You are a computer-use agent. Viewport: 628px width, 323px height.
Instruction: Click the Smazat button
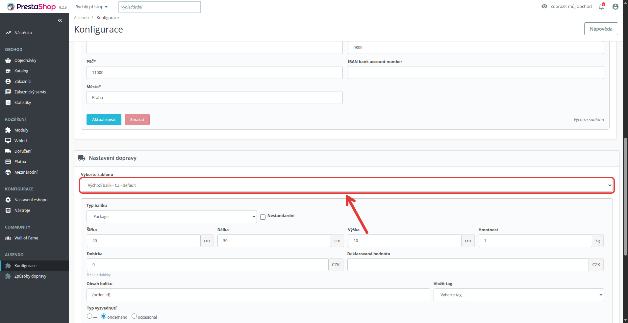[x=137, y=120]
